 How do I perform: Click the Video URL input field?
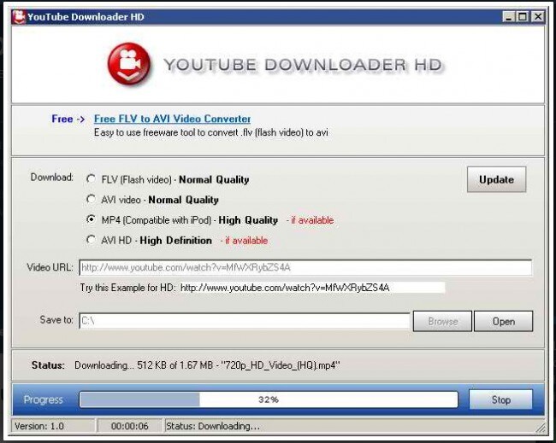point(305,267)
